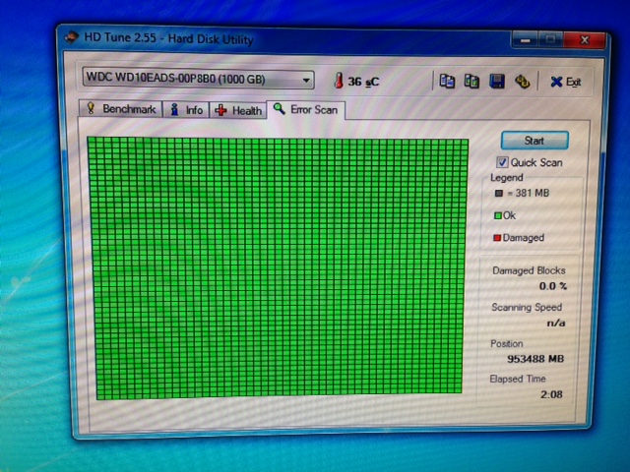Switch to the Benchmark tab
Viewport: 630px width, 472px height.
click(x=122, y=109)
